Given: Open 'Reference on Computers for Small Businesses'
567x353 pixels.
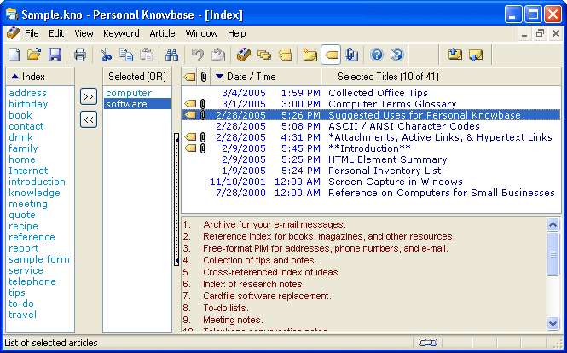Looking at the screenshot, I should pyautogui.click(x=442, y=193).
